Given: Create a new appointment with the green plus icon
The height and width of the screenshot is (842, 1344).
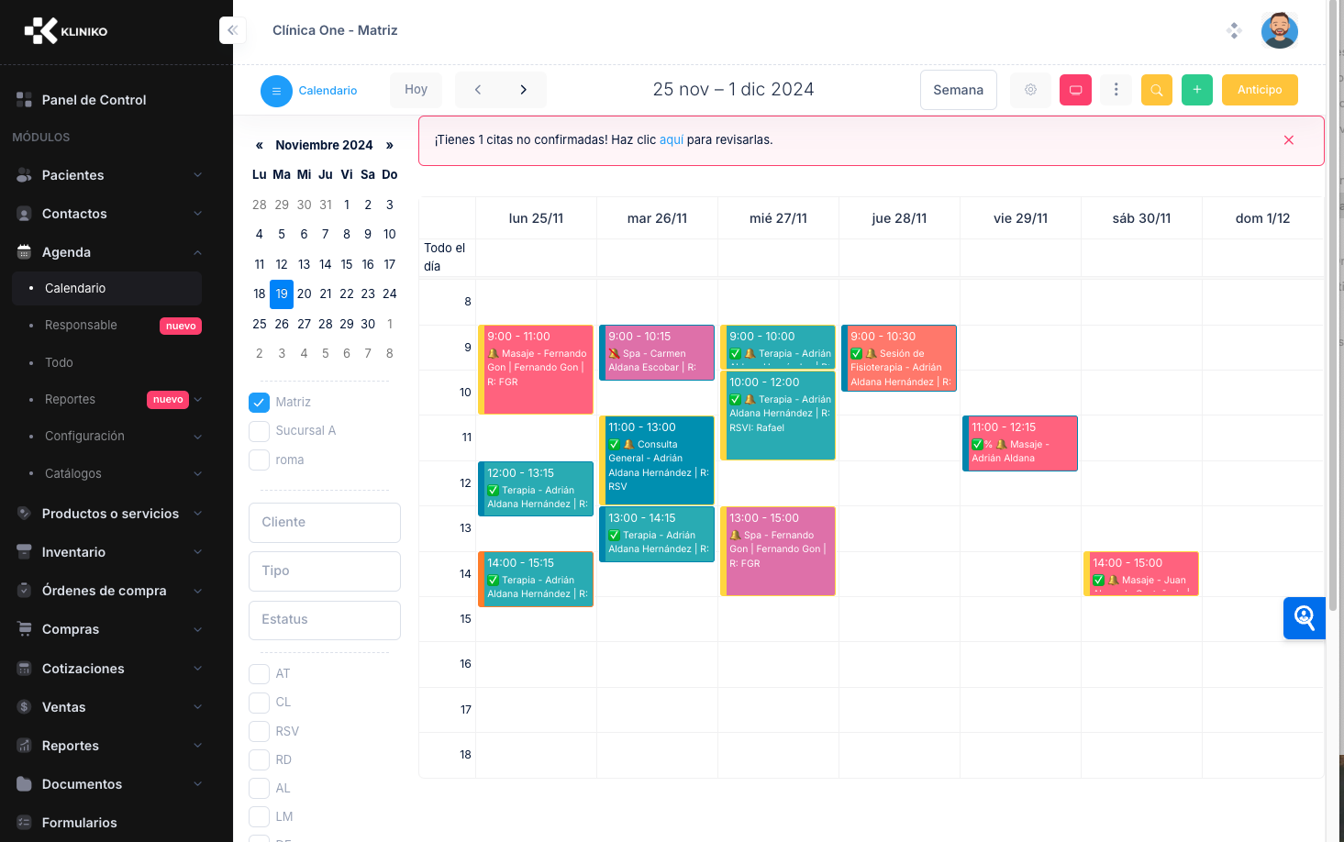Looking at the screenshot, I should coord(1196,89).
